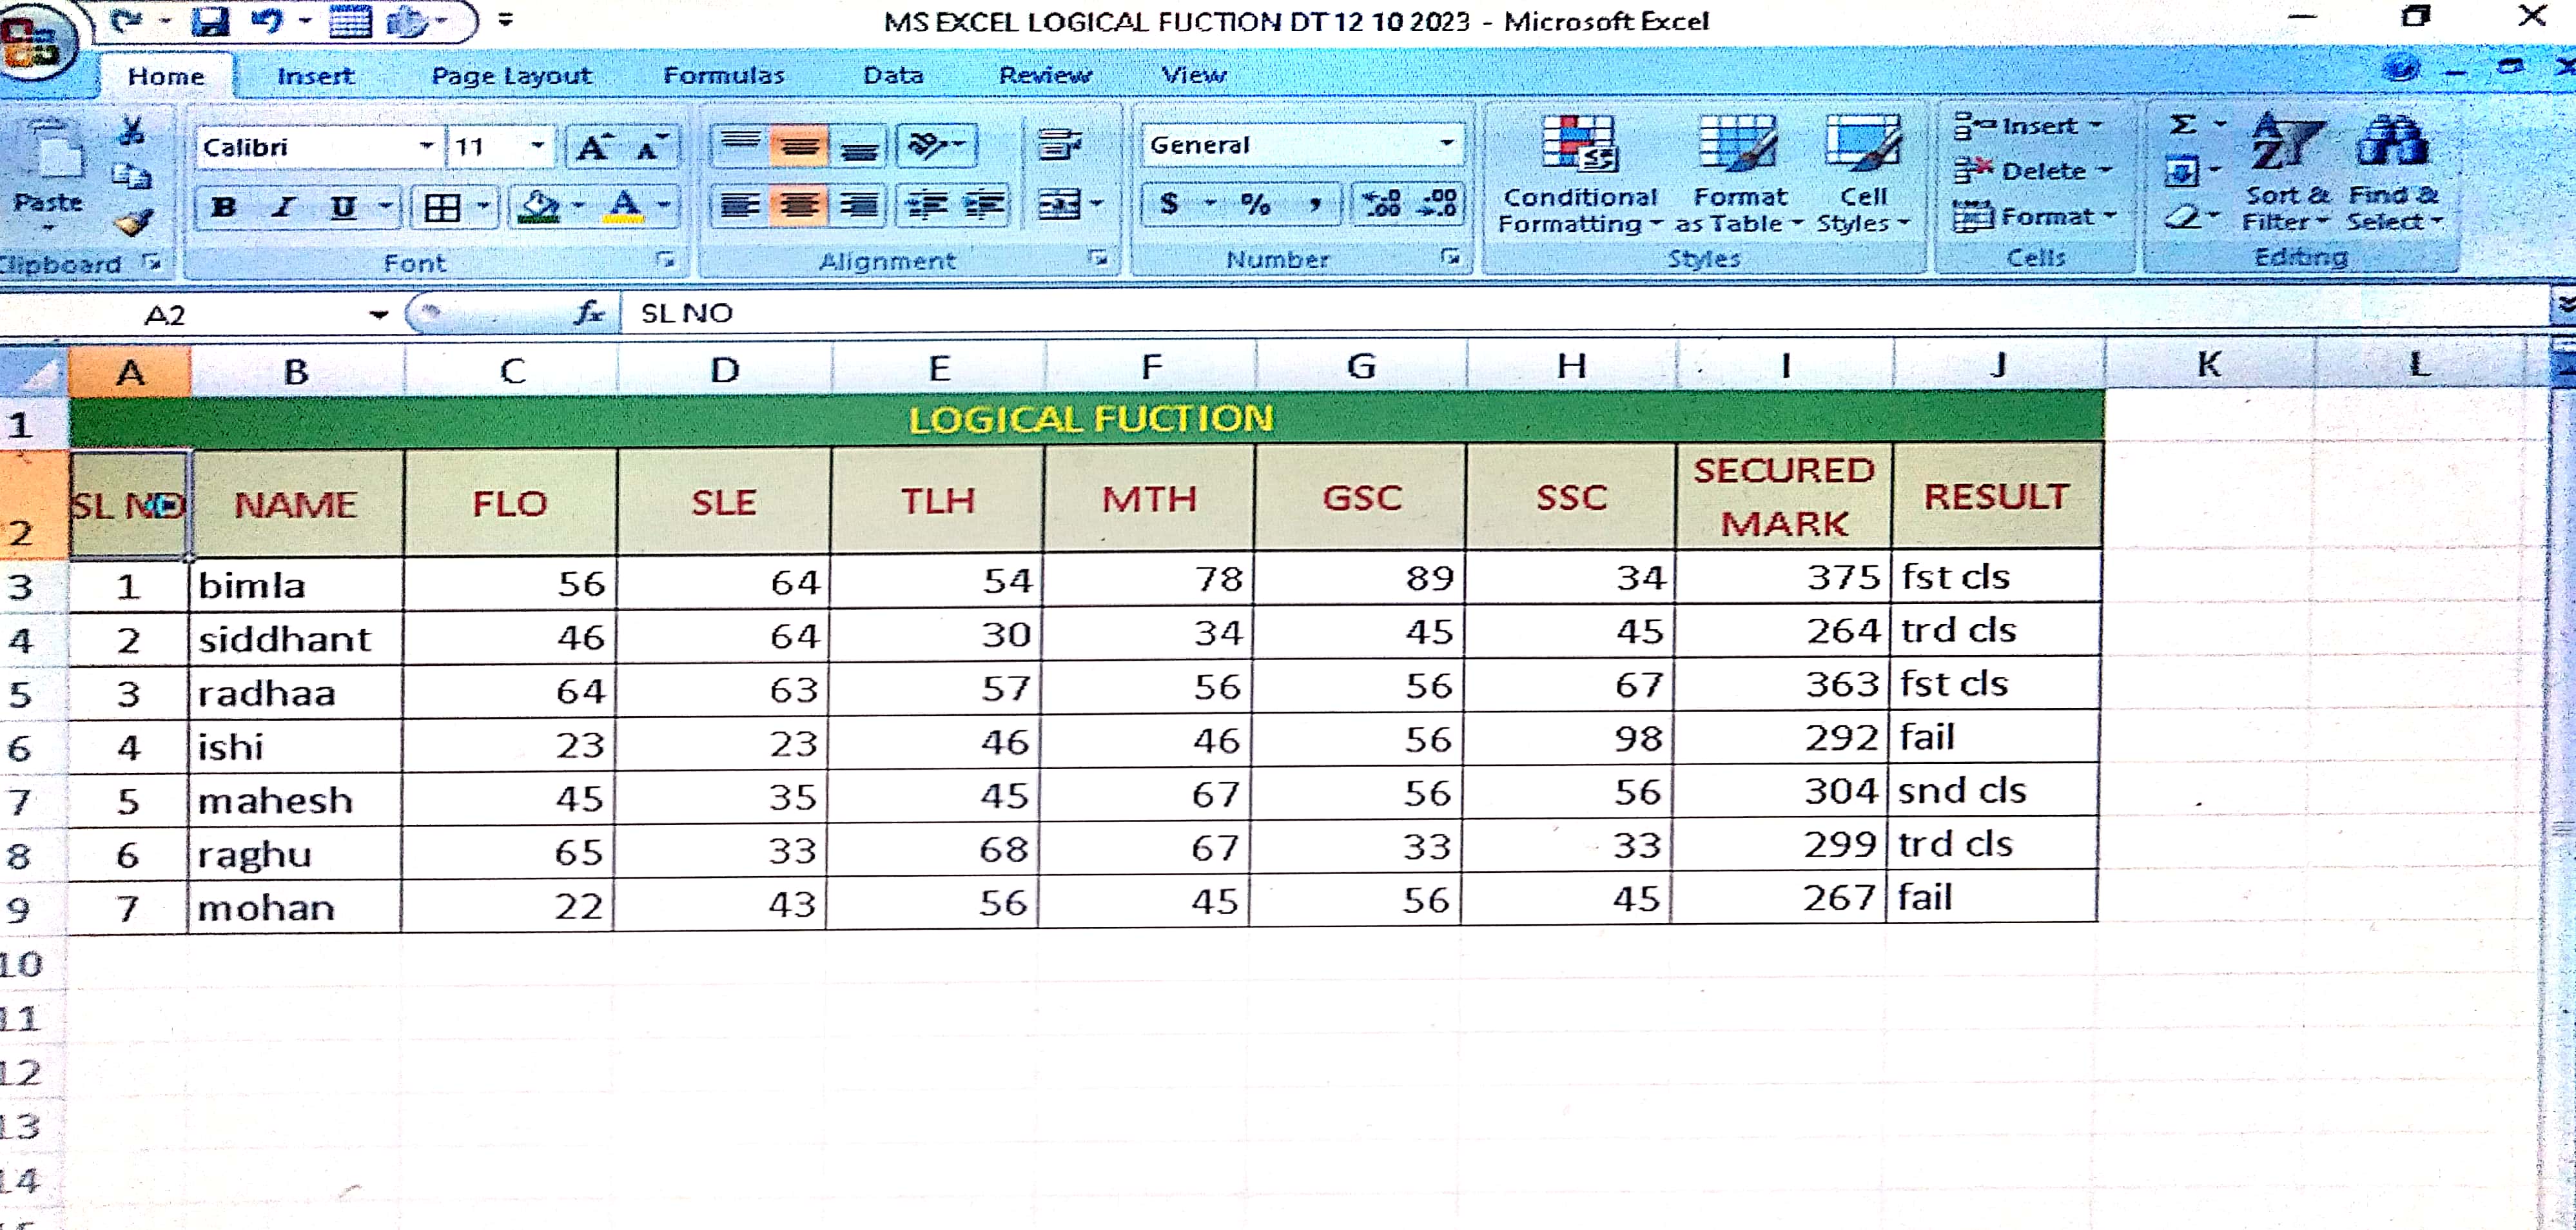
Task: Click the Insert Function fx icon
Action: pyautogui.click(x=589, y=314)
